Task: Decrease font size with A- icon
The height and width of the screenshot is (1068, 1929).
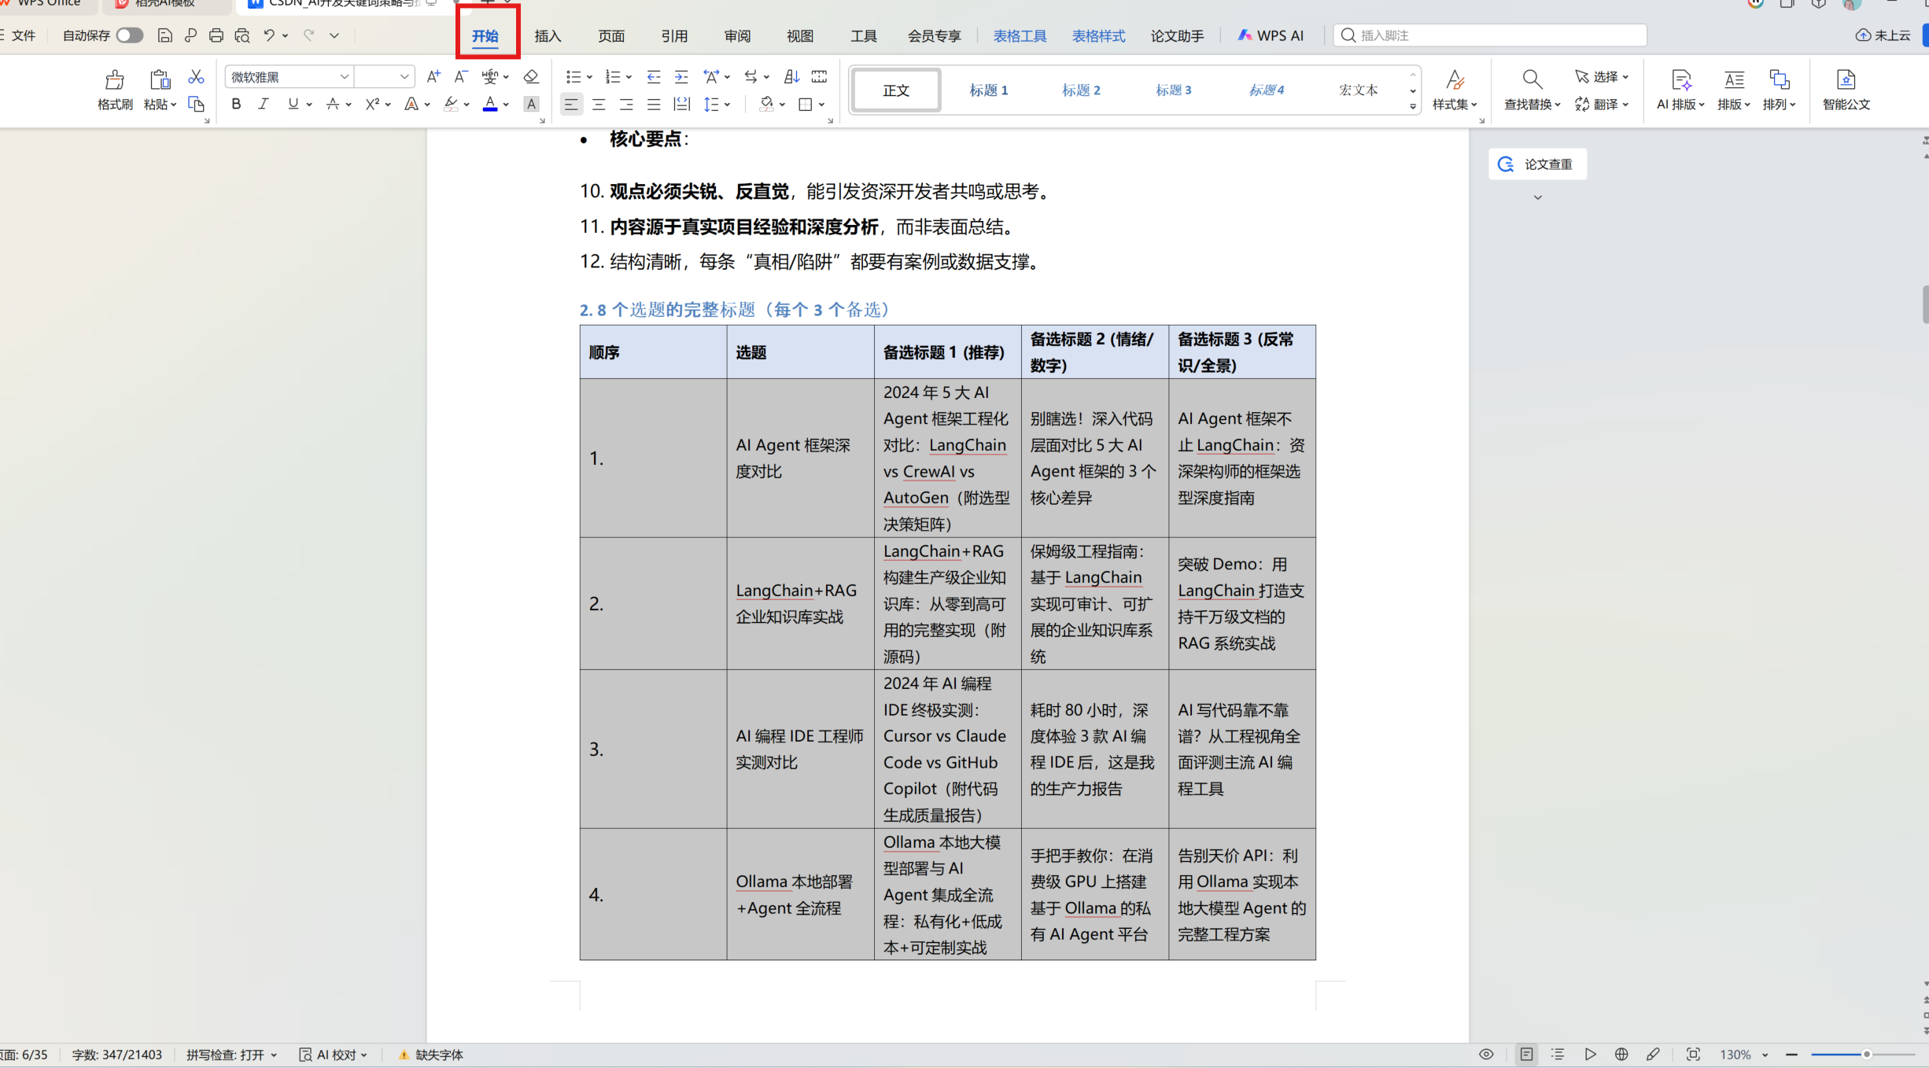Action: [461, 76]
